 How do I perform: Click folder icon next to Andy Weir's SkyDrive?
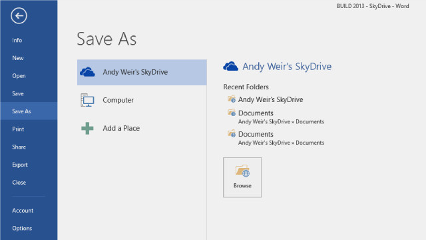tap(232, 99)
